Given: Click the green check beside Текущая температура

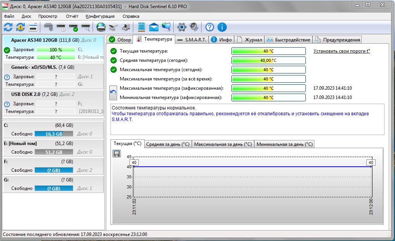Looking at the screenshot, I should click(x=114, y=51).
